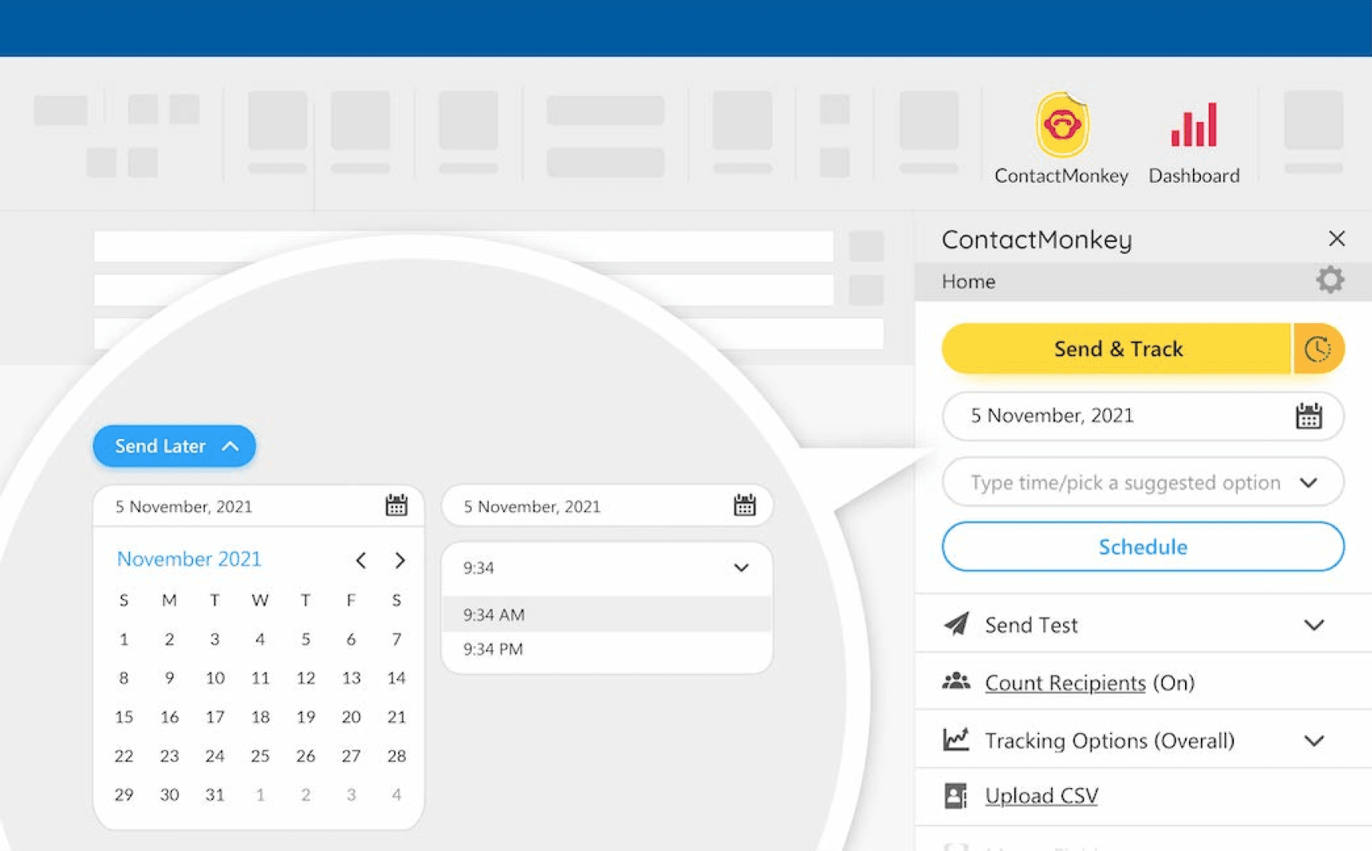1372x851 pixels.
Task: Go to next month in calendar
Action: [x=400, y=560]
